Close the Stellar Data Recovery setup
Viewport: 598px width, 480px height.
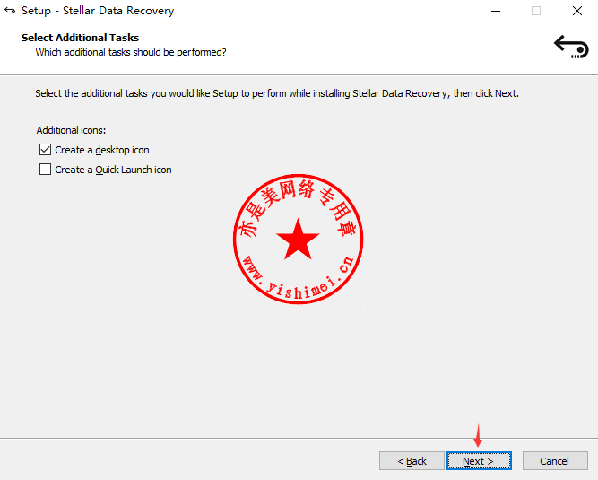[577, 11]
